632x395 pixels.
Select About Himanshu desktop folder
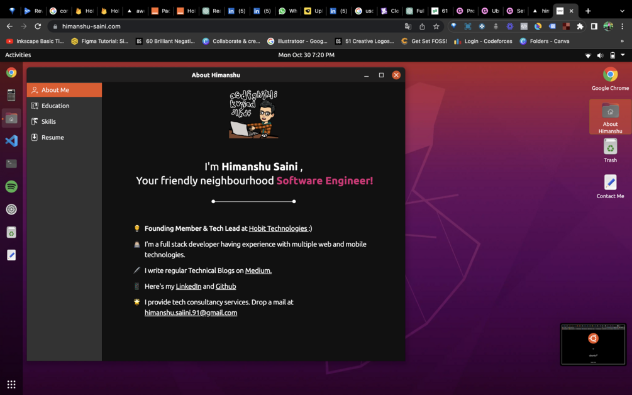[x=610, y=117]
